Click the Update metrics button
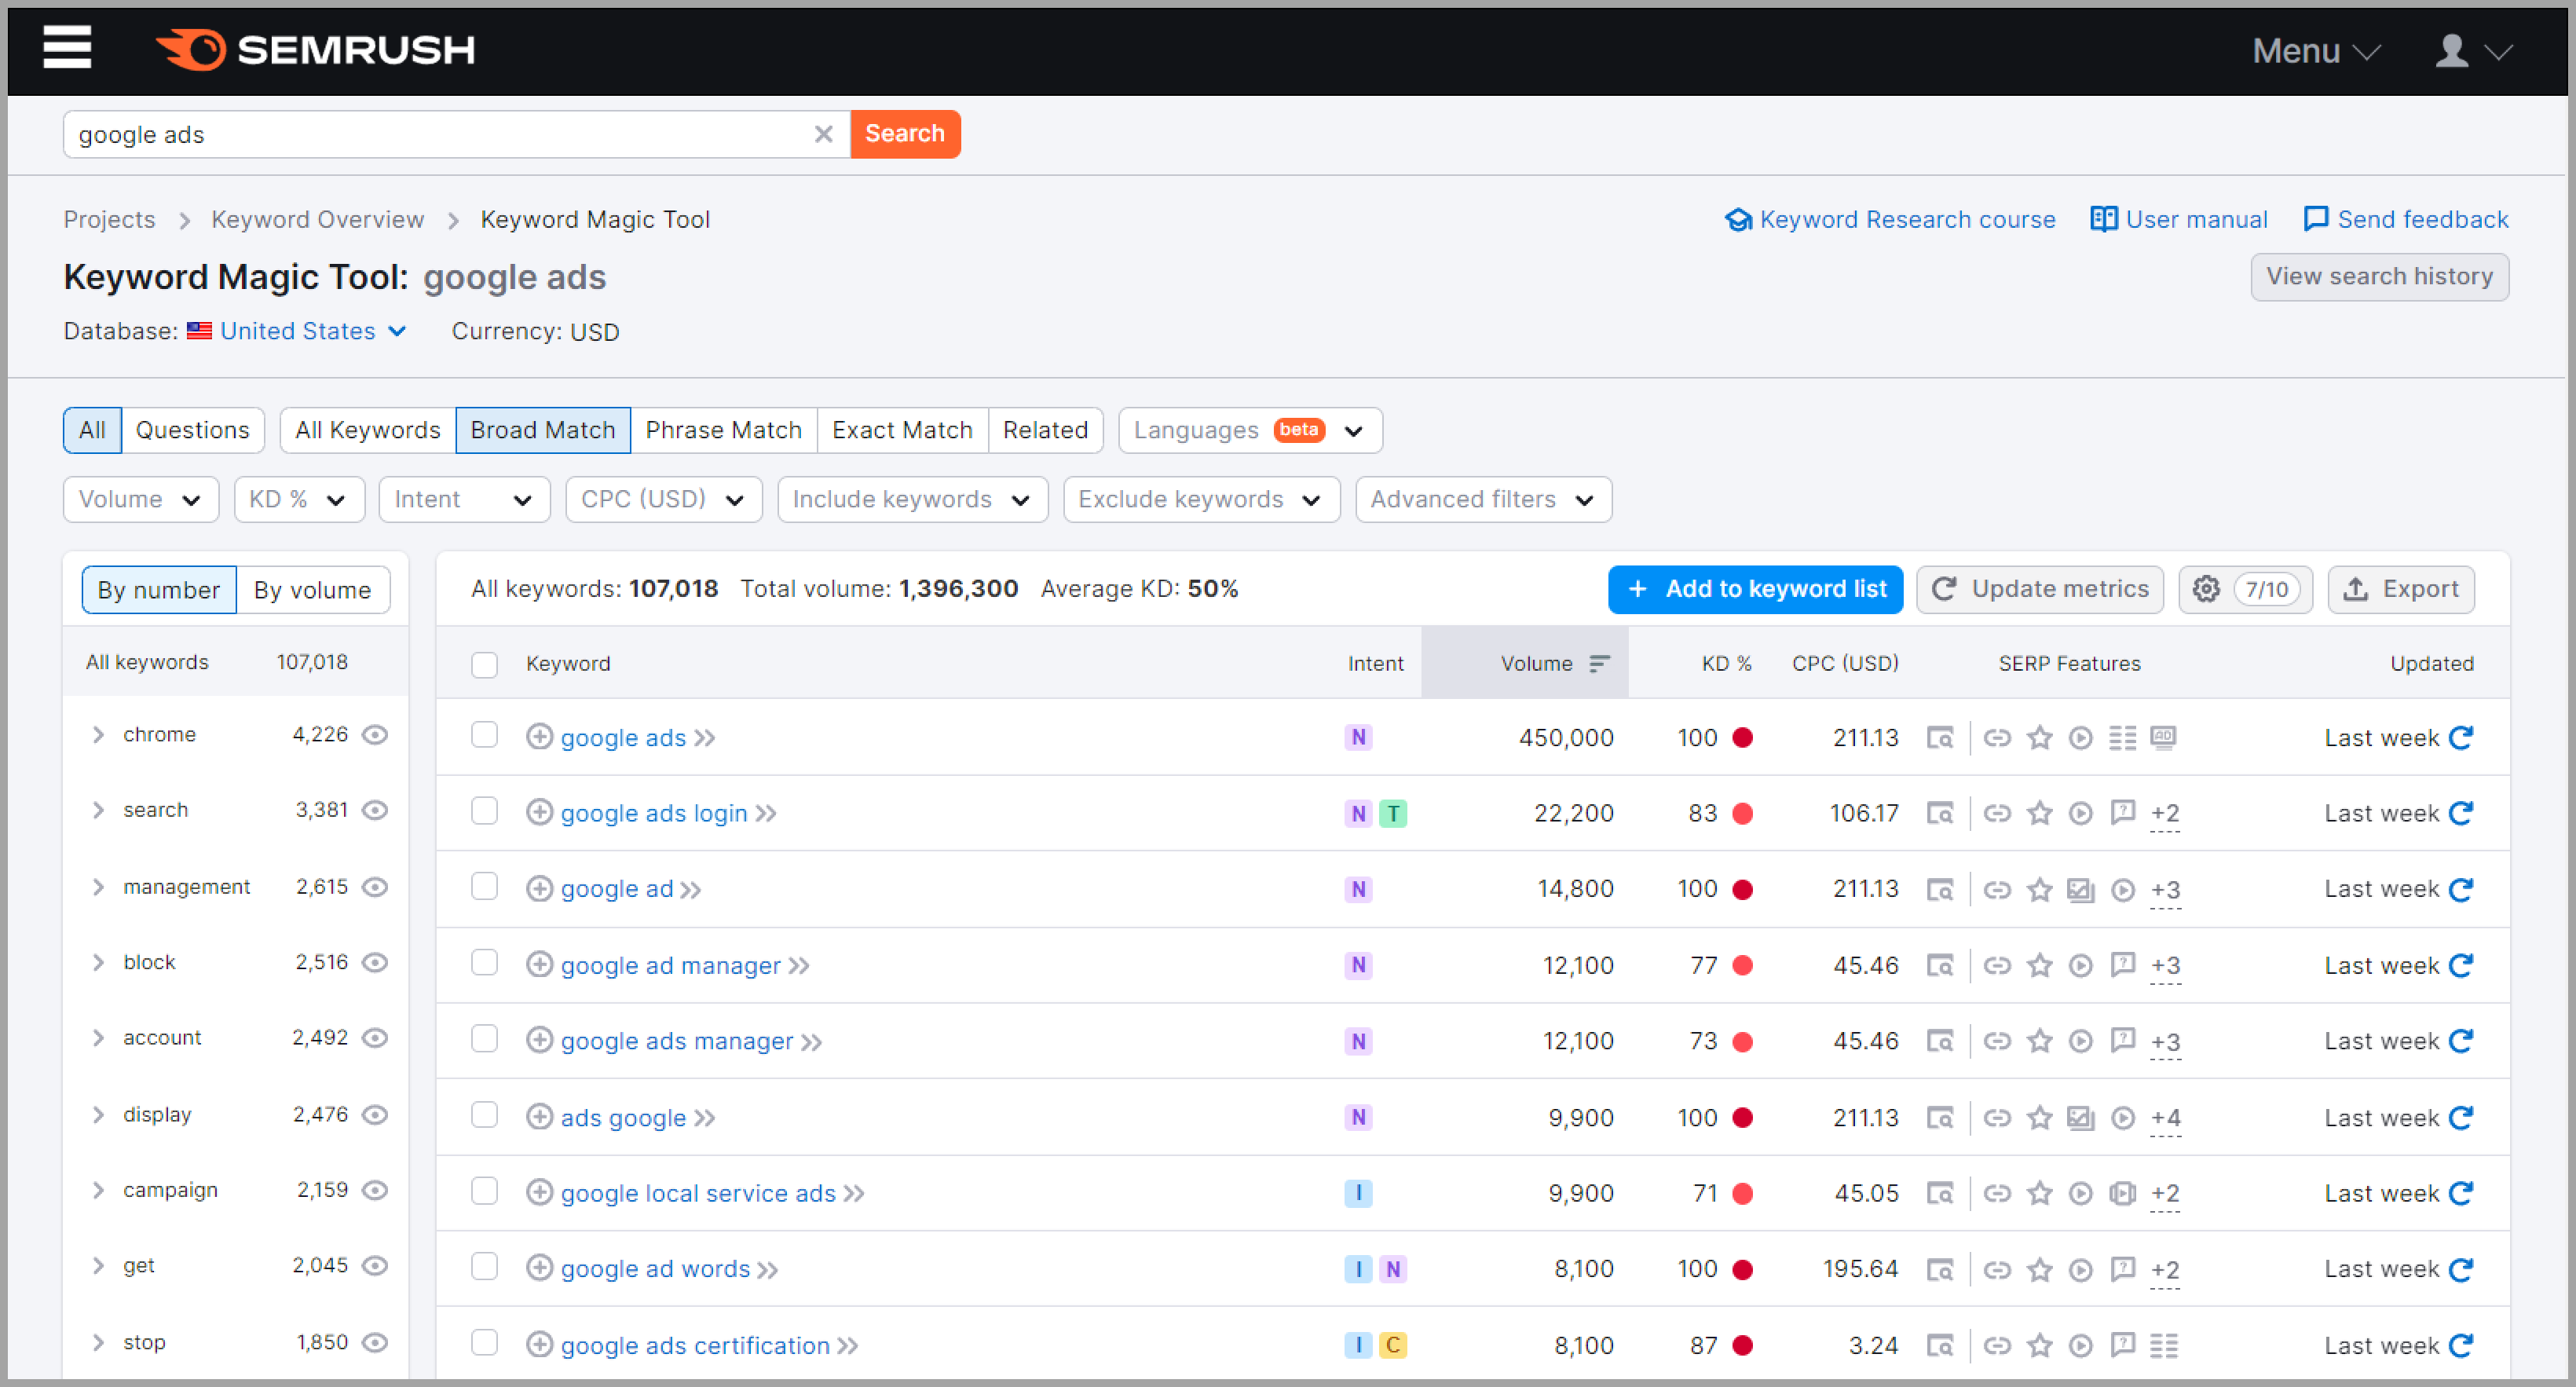The image size is (2576, 1387). [x=2040, y=589]
